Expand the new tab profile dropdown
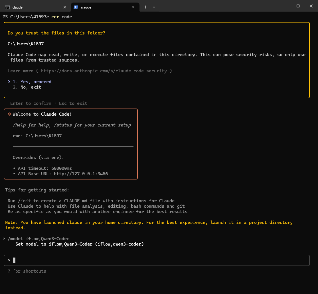 click(x=154, y=7)
